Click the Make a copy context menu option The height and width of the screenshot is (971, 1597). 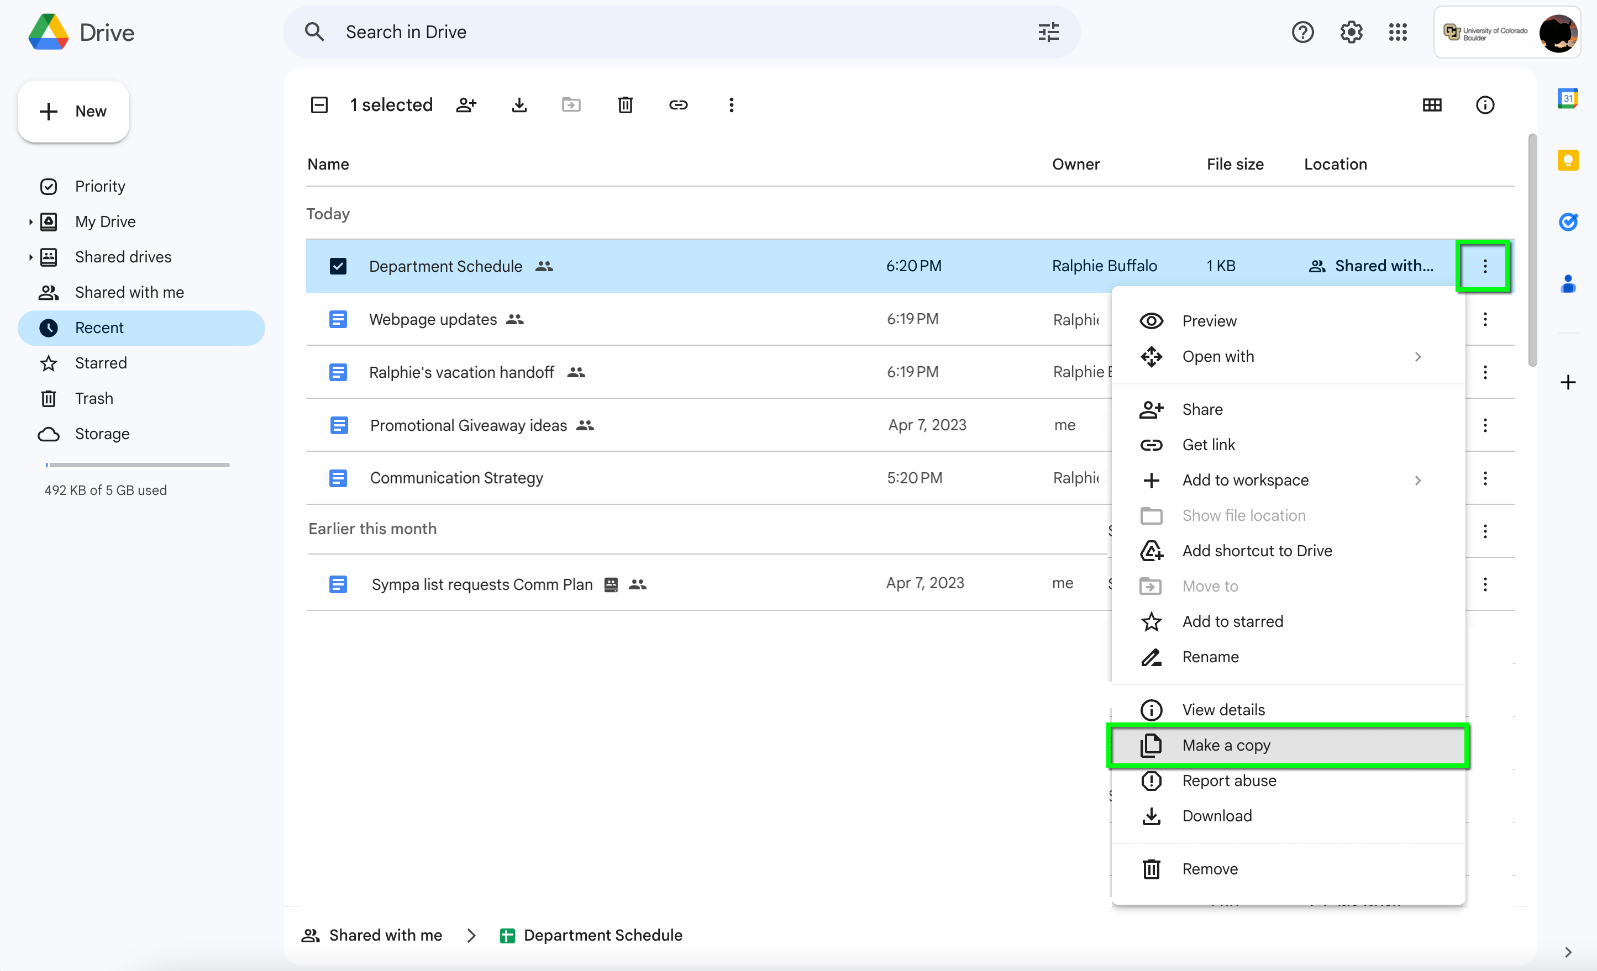(1226, 745)
